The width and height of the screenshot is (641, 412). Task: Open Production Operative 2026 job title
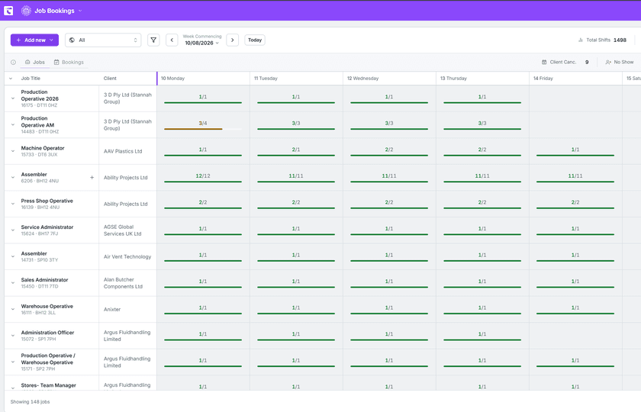40,95
